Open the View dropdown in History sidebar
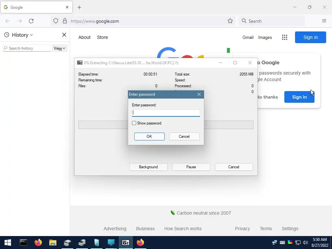This screenshot has height=249, width=332. pyautogui.click(x=60, y=48)
